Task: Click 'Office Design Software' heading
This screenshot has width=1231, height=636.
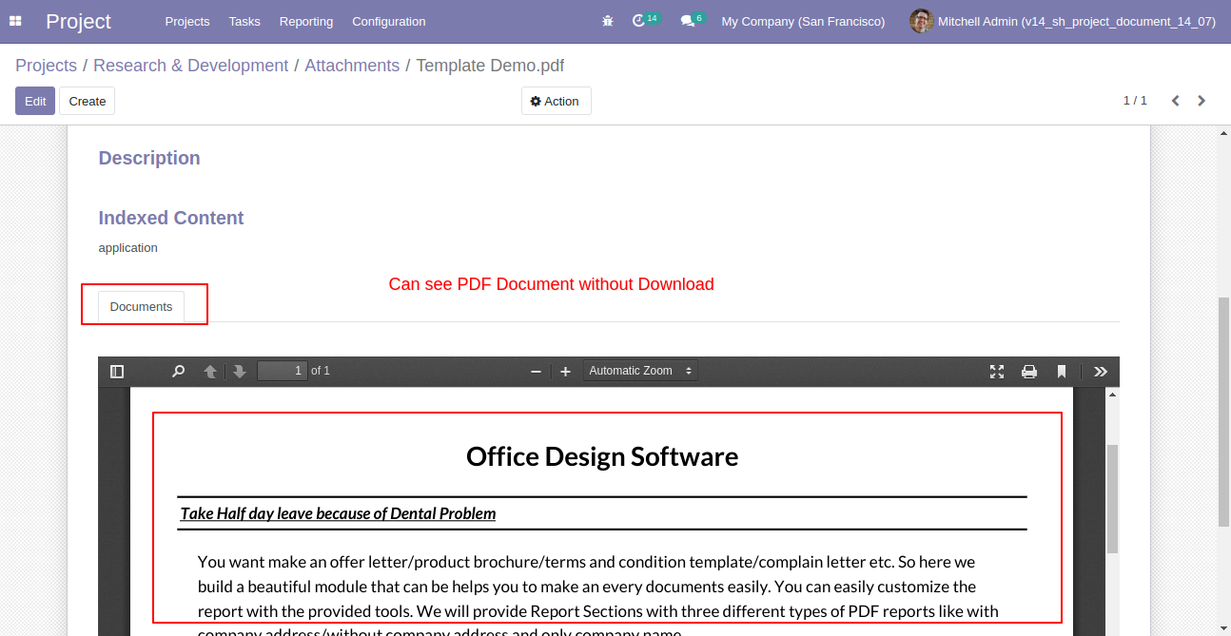Action: pos(602,456)
